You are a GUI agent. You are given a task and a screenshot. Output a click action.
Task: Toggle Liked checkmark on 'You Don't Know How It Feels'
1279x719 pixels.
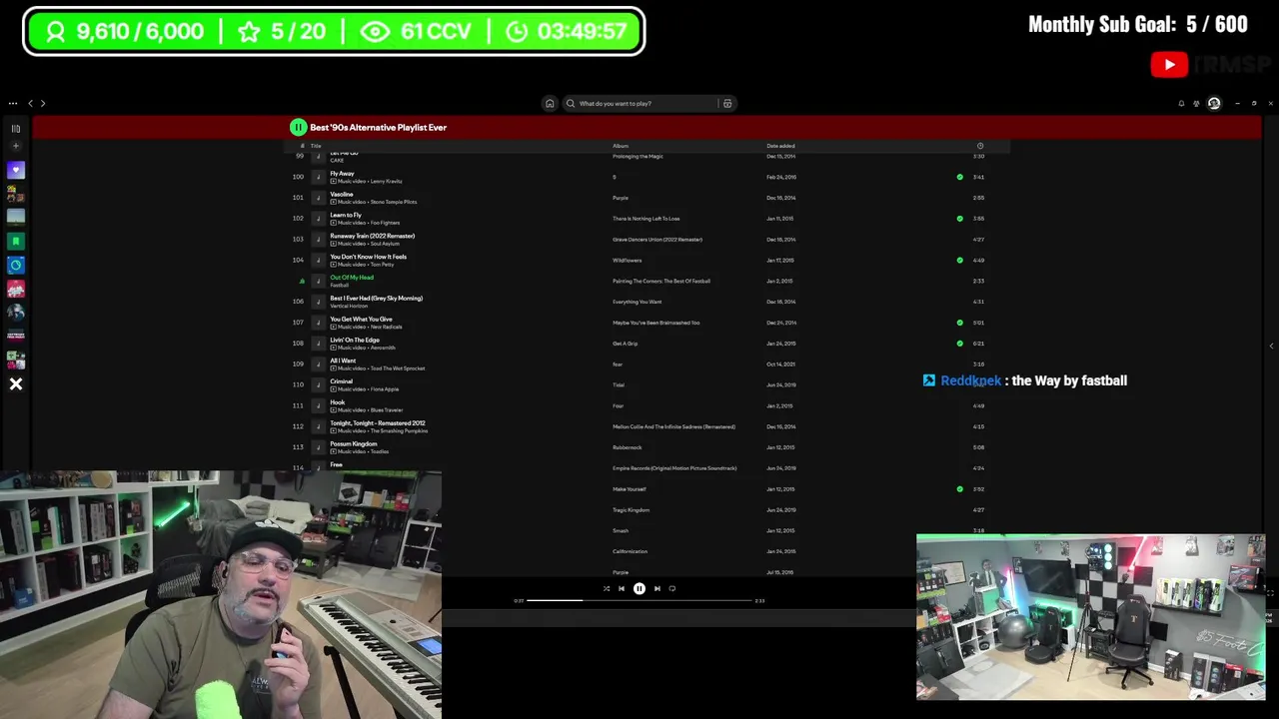(x=959, y=260)
